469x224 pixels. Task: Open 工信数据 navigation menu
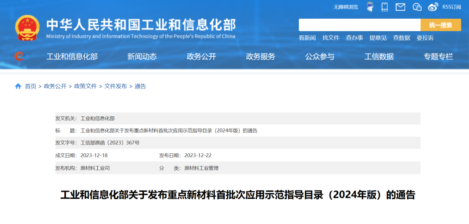click(379, 56)
